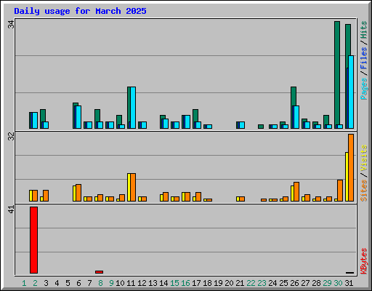Click the small red KBytes bar on day 8
Screen dimensions: 372x291
pos(99,272)
